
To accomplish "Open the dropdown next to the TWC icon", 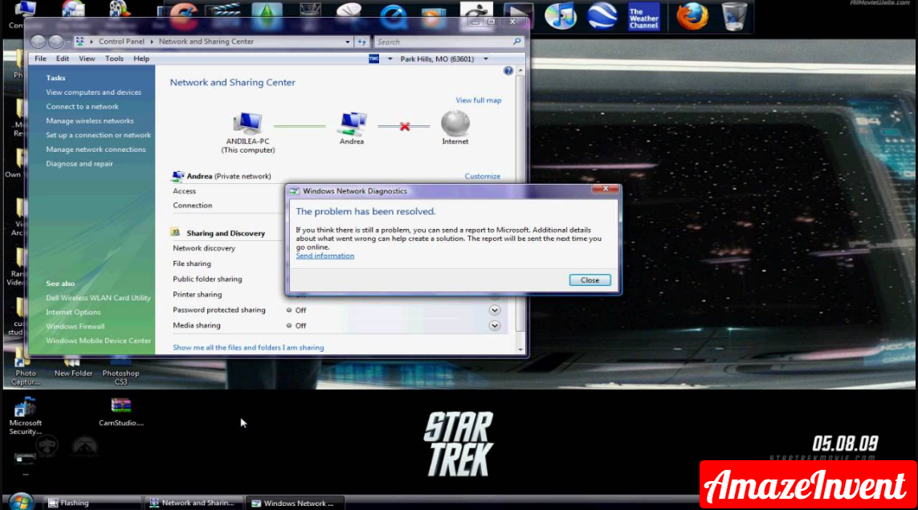I will coord(390,59).
